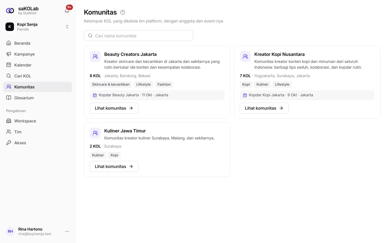Go to Beranda in the sidebar
This screenshot has height=243, width=389.
(x=37, y=43)
